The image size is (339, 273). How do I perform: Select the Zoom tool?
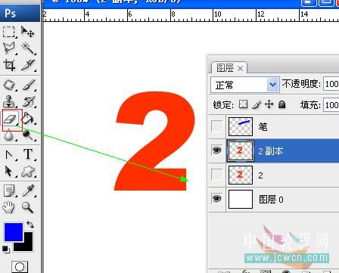click(x=27, y=207)
